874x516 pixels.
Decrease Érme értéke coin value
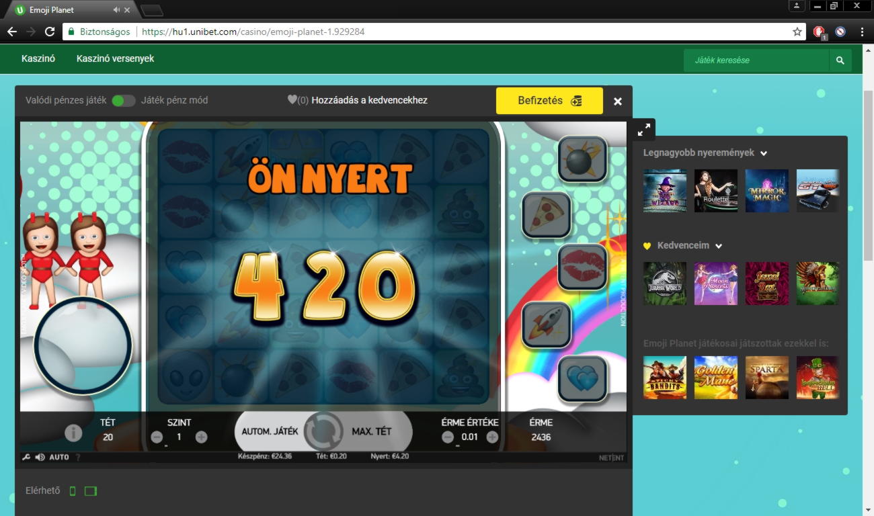pyautogui.click(x=448, y=437)
